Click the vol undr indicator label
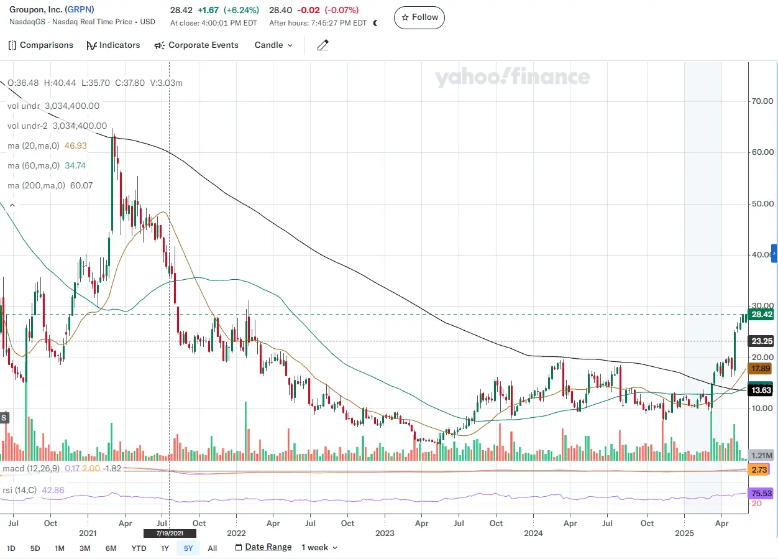This screenshot has height=559, width=778. pyautogui.click(x=24, y=106)
